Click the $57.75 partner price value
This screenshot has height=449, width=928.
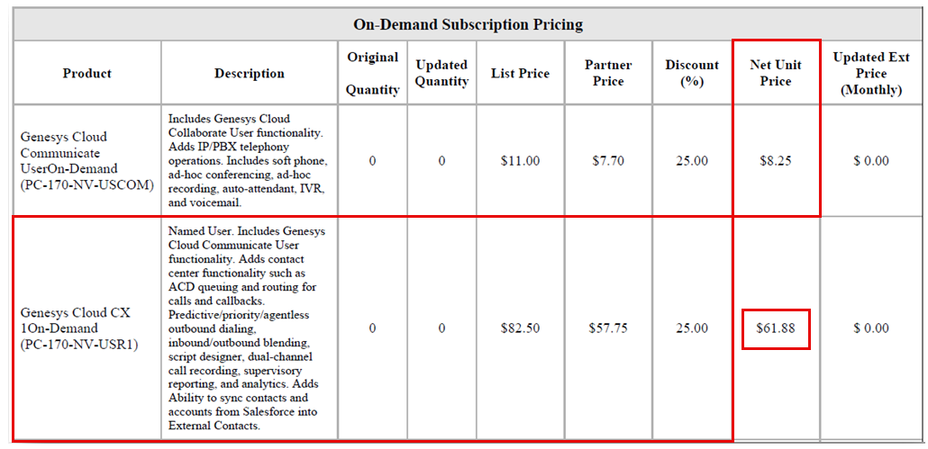tap(607, 328)
